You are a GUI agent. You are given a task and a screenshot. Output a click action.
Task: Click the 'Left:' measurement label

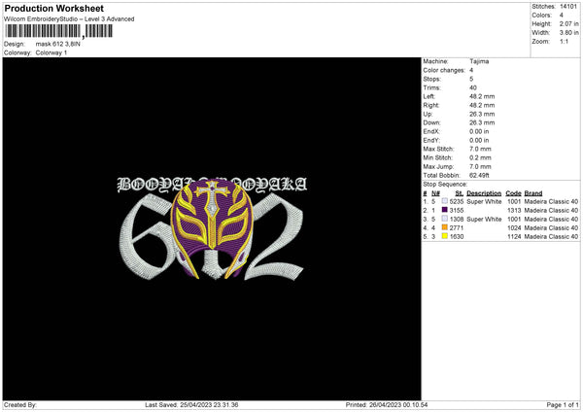pyautogui.click(x=429, y=96)
